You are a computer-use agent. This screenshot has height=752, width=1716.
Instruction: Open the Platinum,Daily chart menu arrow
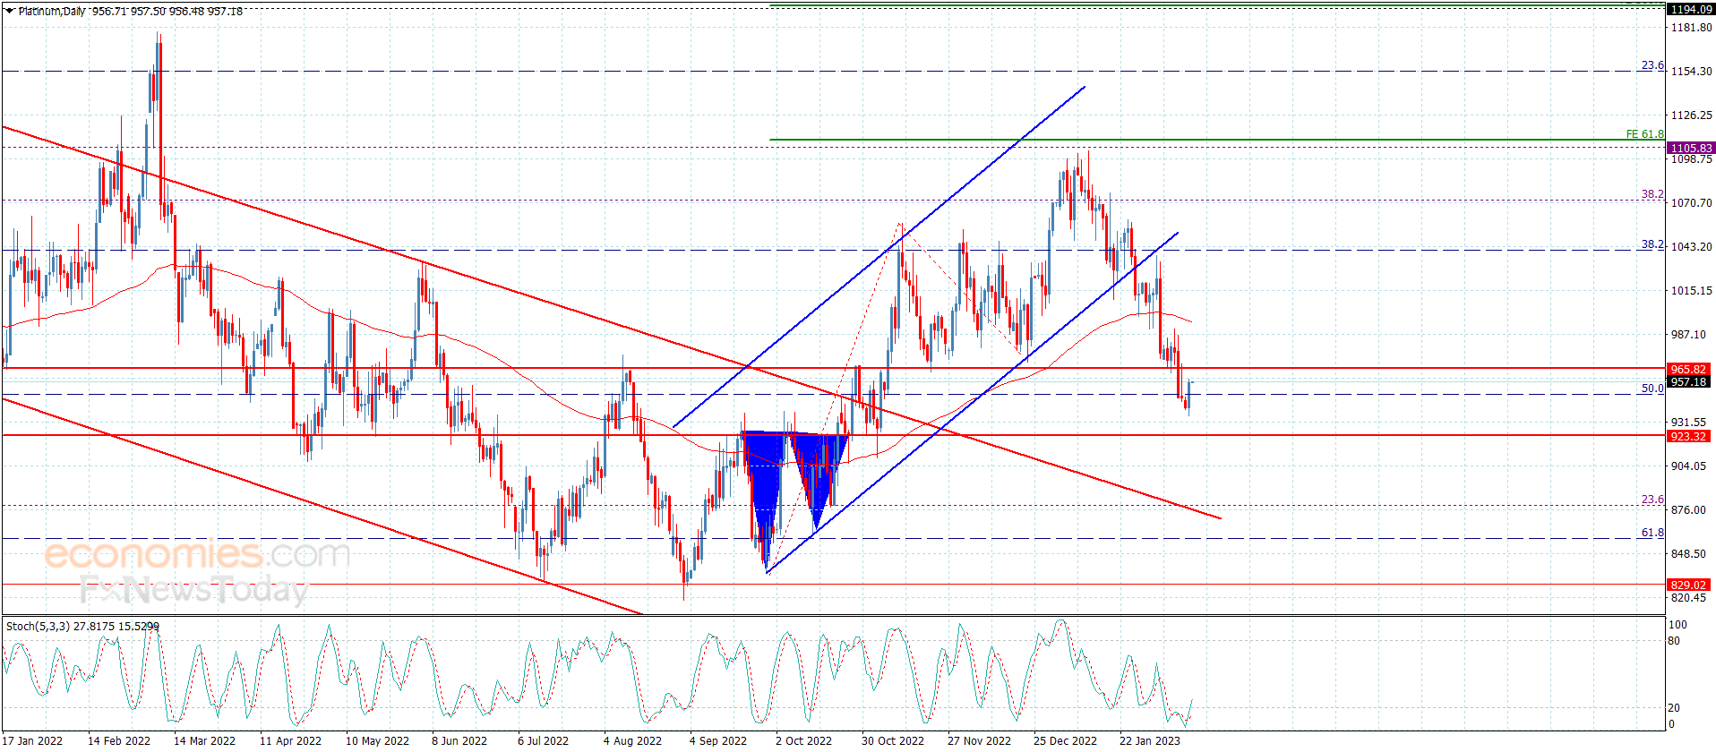[10, 11]
